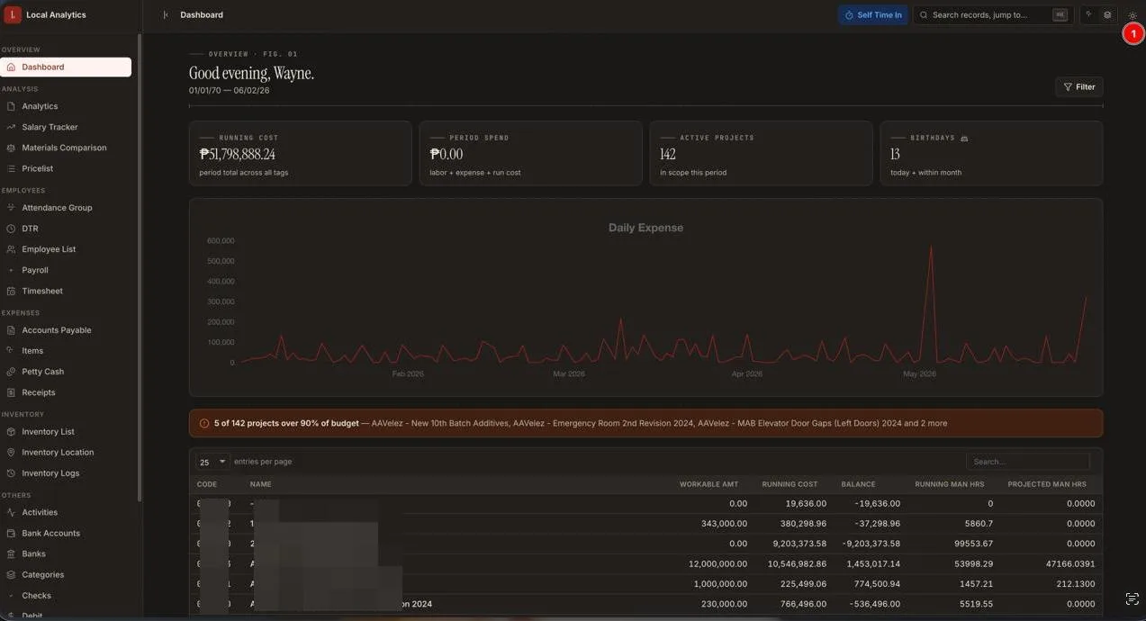Screen dimensions: 1146x621
Task: Open the Materials Comparison page
Action: pyautogui.click(x=66, y=148)
